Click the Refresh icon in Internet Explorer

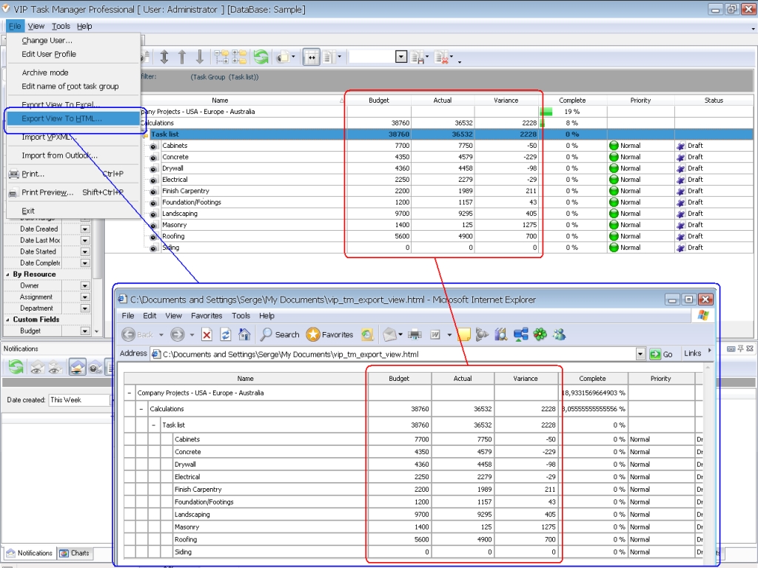pyautogui.click(x=225, y=334)
